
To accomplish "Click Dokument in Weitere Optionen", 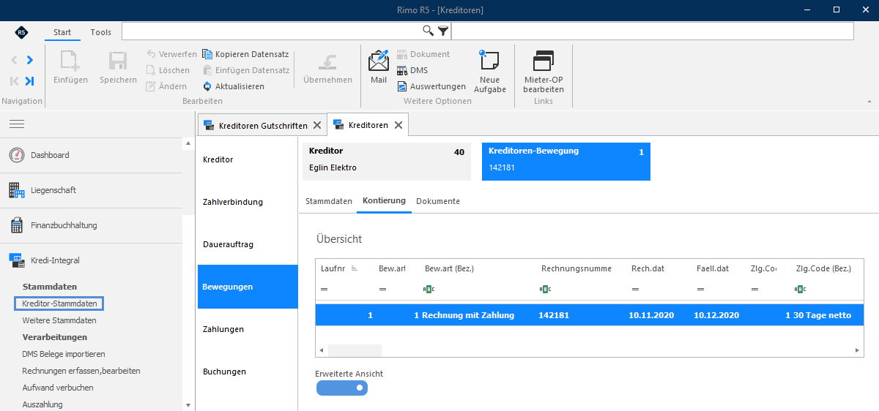I will click(423, 54).
